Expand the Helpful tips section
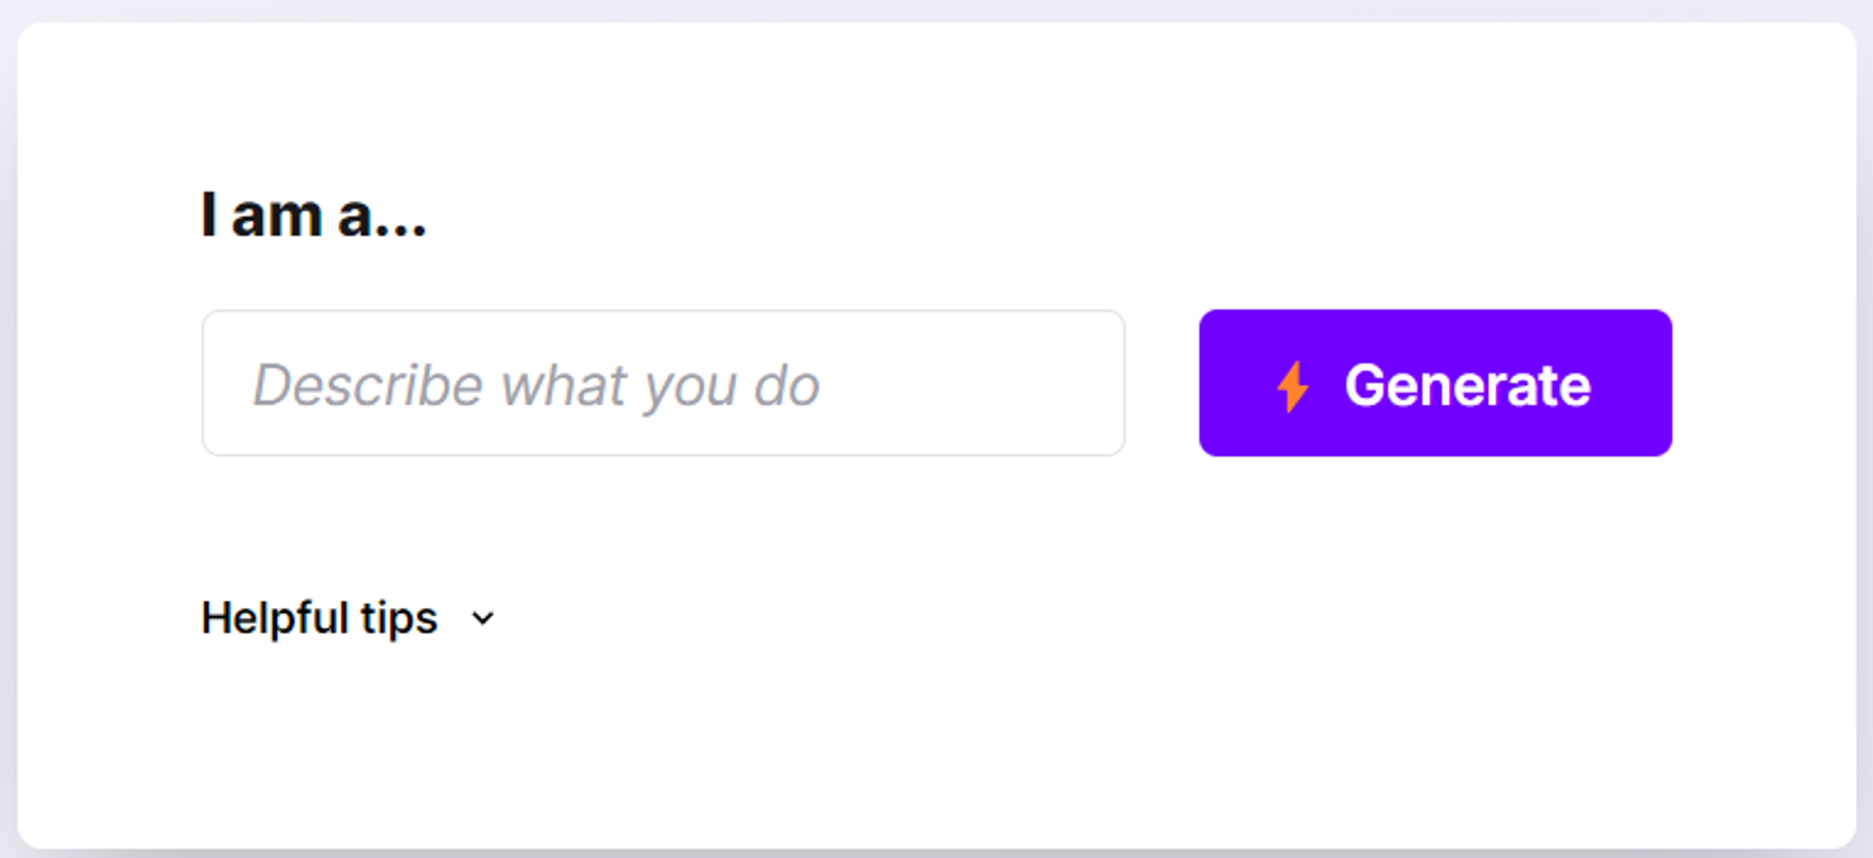 347,618
